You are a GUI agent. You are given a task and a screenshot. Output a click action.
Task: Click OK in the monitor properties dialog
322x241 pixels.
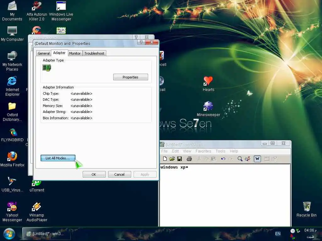pyautogui.click(x=94, y=174)
